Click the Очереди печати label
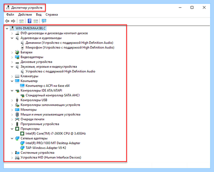 32,119
